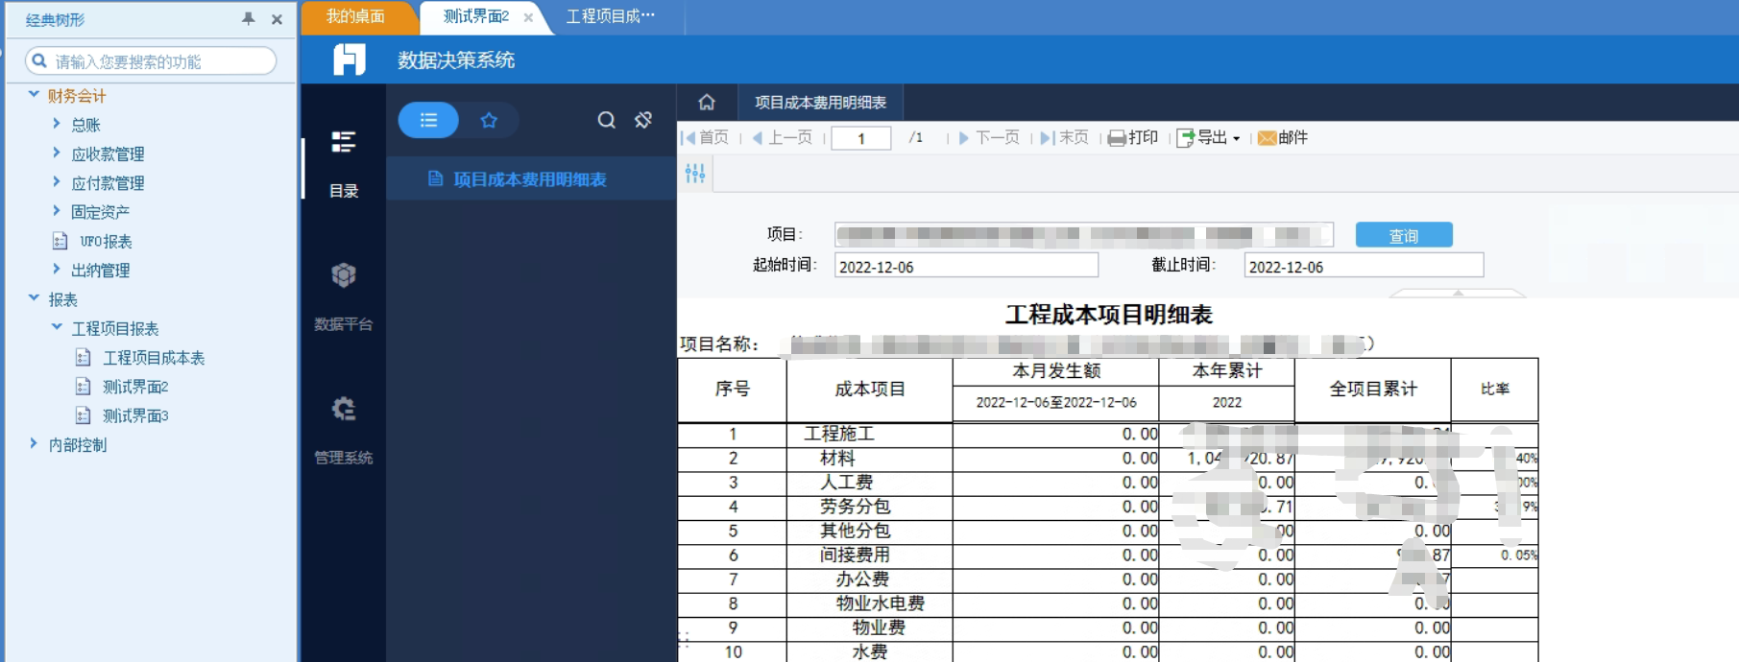Image resolution: width=1739 pixels, height=662 pixels.
Task: Collapse the 工程项目报表 node
Action: (57, 327)
